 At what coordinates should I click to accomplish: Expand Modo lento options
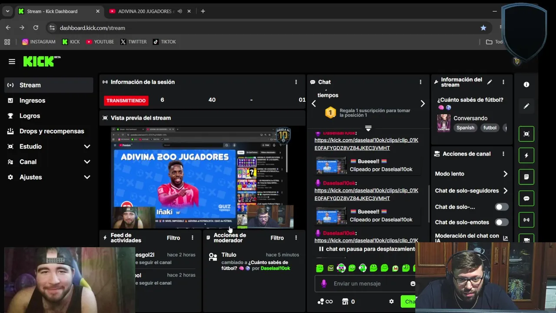(x=505, y=174)
